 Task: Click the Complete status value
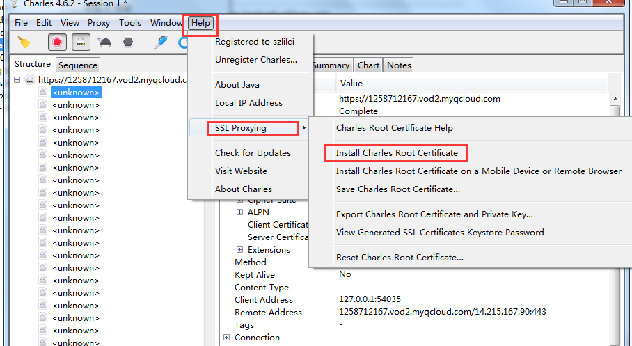point(358,111)
